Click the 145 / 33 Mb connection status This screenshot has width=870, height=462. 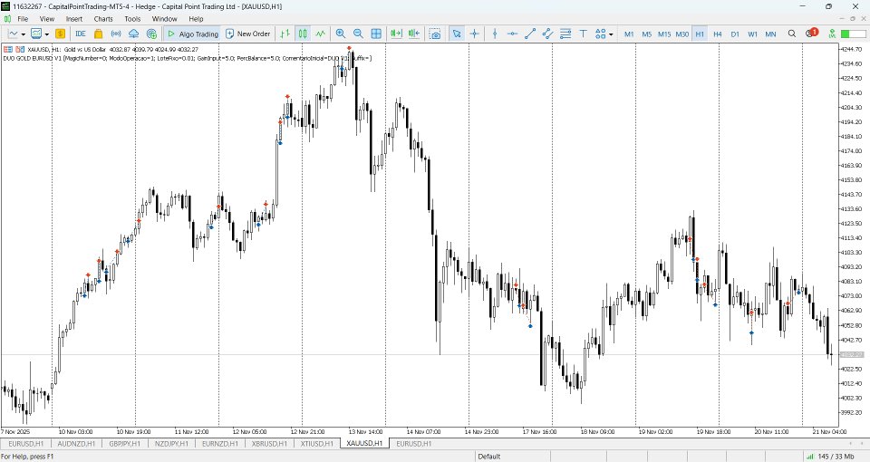click(831, 457)
